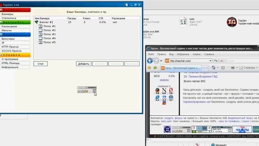Click the Internet Explorer logo on the page

pyautogui.click(x=157, y=97)
